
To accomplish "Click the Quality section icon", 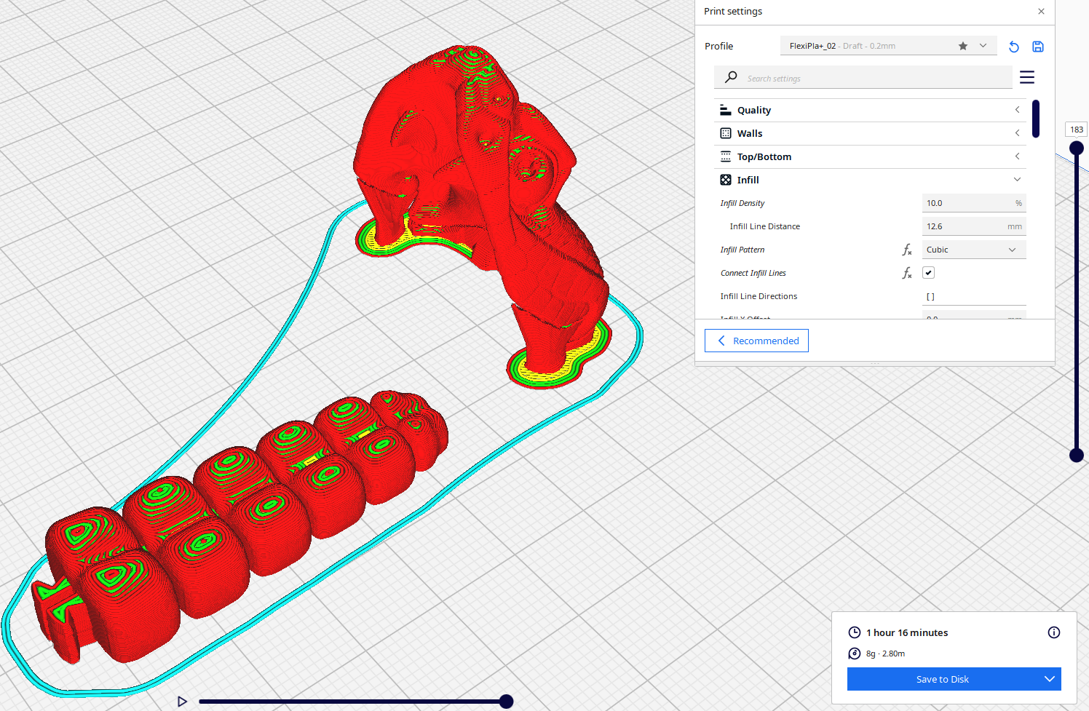I will click(x=725, y=109).
